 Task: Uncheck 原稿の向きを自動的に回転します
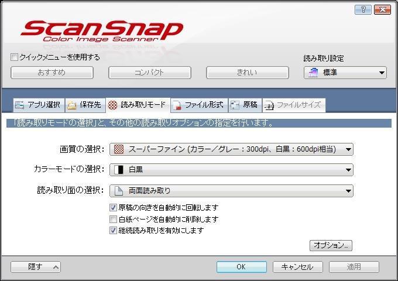(x=113, y=208)
